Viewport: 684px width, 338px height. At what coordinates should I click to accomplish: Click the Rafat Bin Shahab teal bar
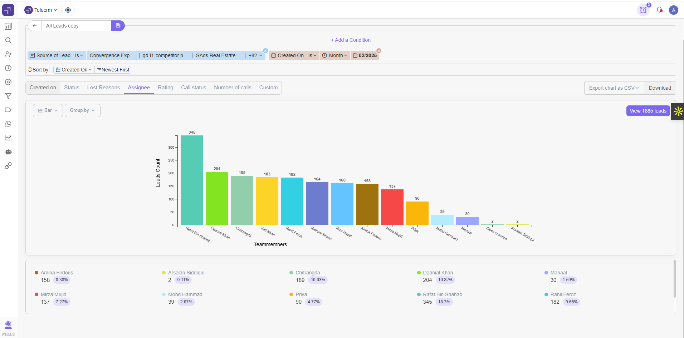tap(192, 180)
